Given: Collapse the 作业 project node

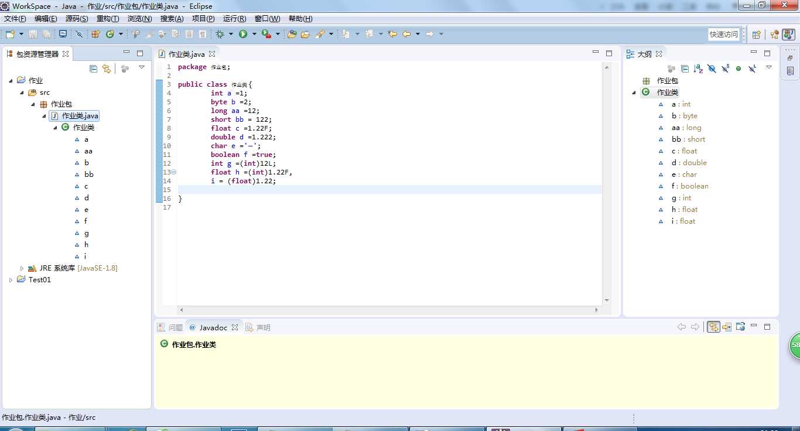Looking at the screenshot, I should point(11,81).
